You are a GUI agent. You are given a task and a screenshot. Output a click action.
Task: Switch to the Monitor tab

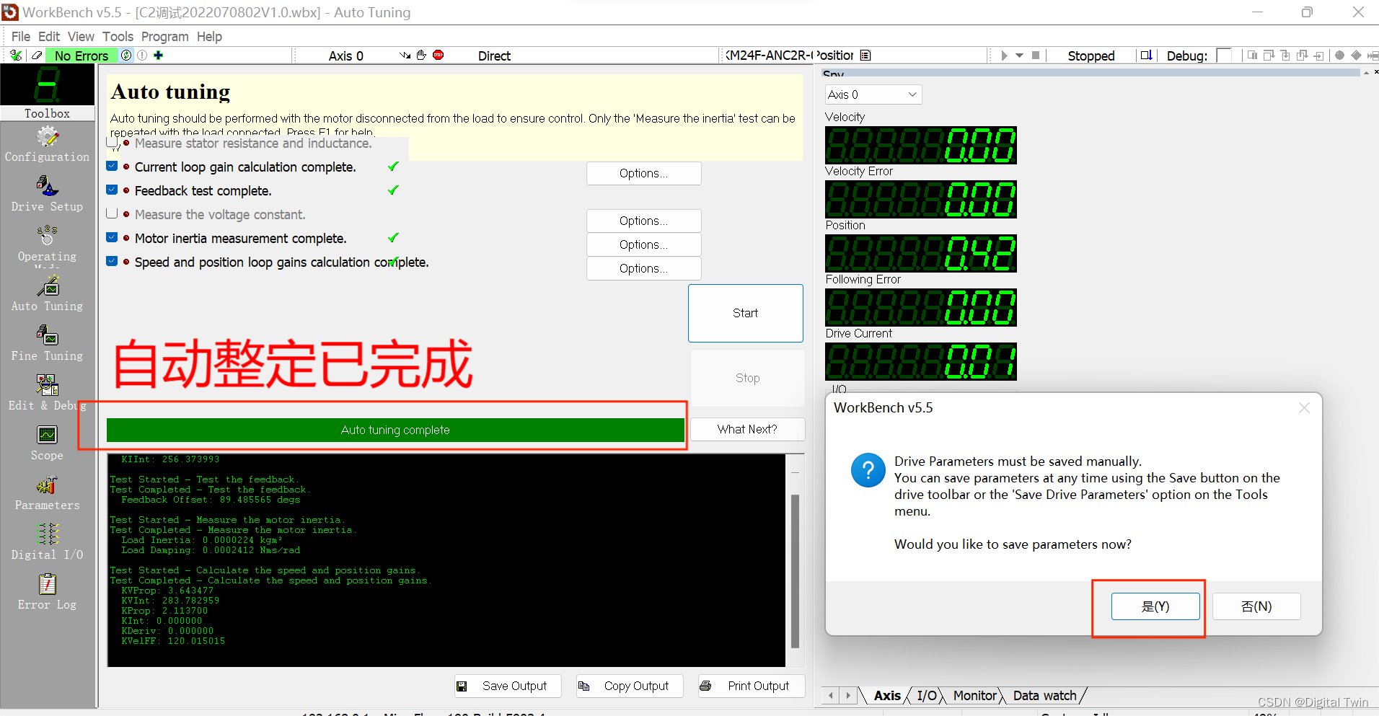click(x=974, y=696)
